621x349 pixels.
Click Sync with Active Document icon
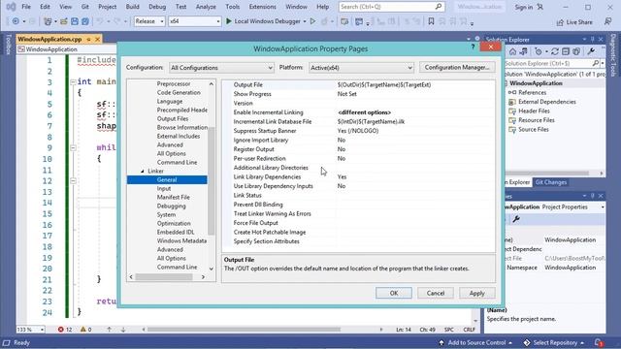[x=555, y=51]
